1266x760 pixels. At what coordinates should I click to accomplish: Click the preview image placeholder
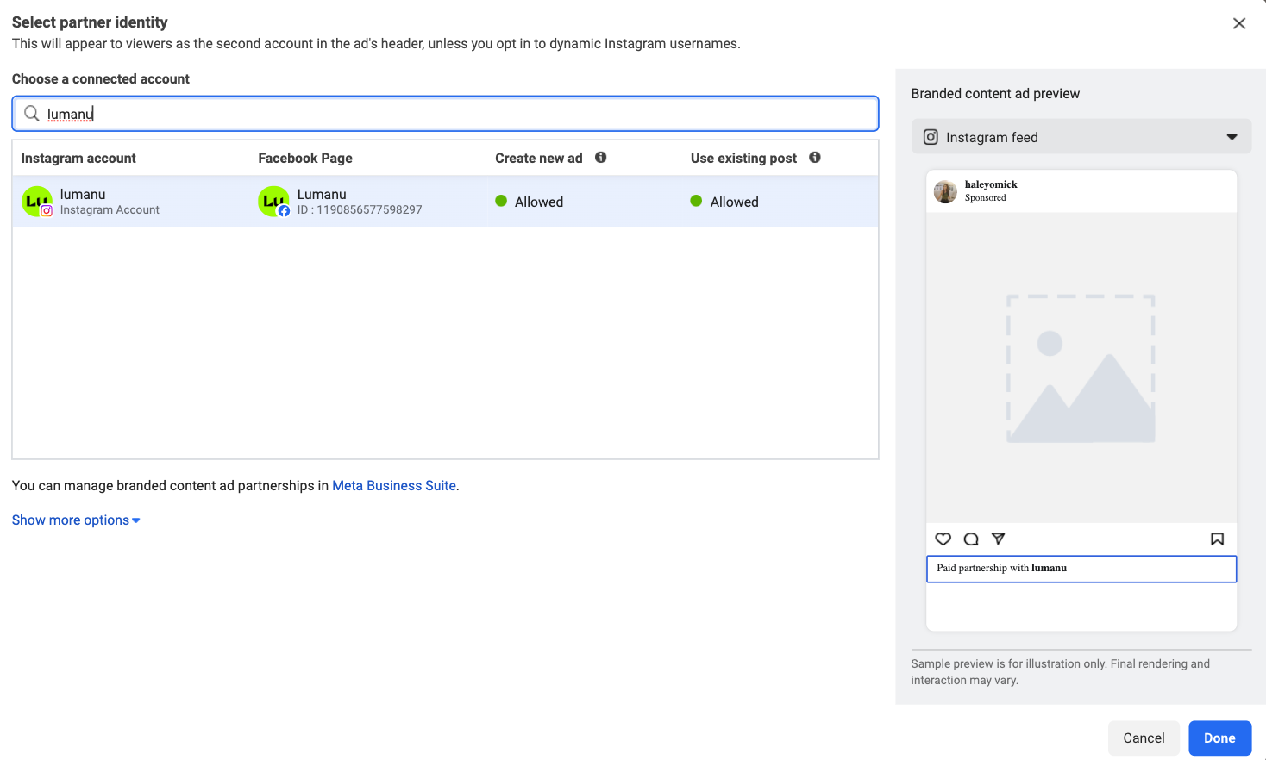pyautogui.click(x=1081, y=369)
